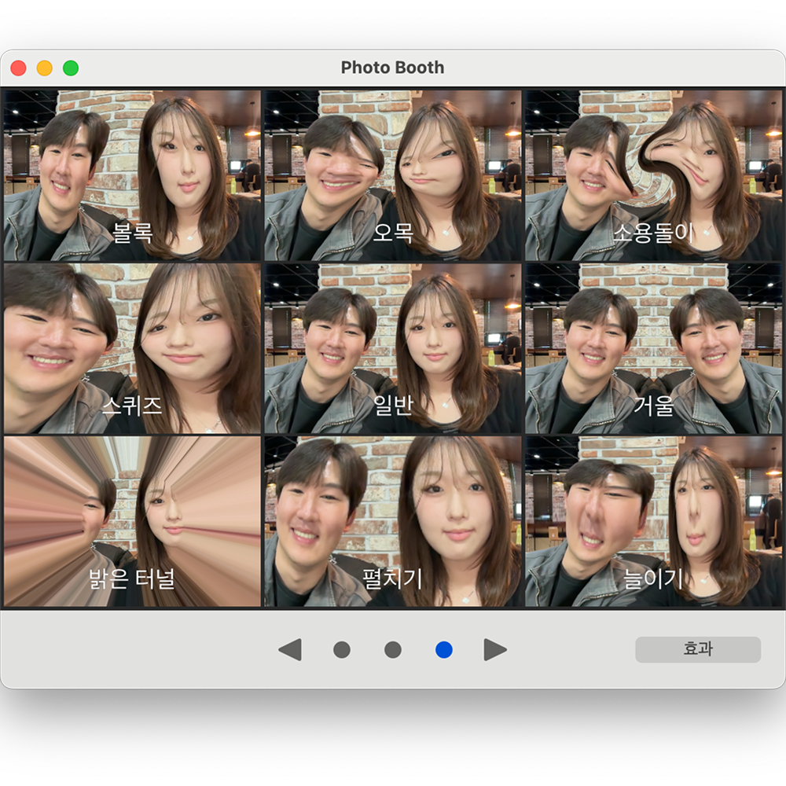Click the blue active page indicator dot
The width and height of the screenshot is (786, 786).
click(x=444, y=650)
